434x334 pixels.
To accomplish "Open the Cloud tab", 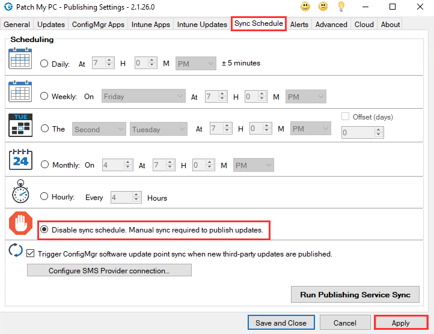I will tap(364, 25).
